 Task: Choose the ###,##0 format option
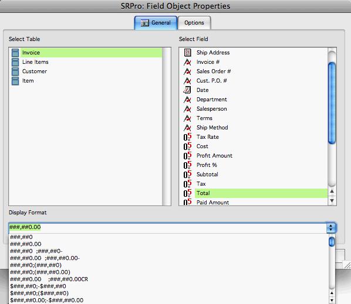168,237
